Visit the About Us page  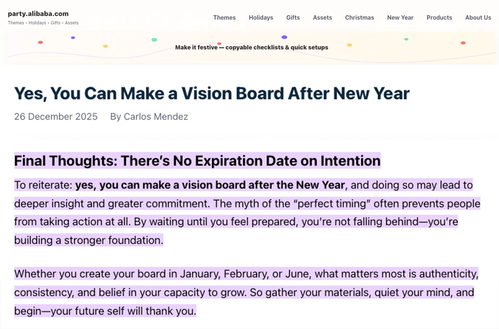pyautogui.click(x=478, y=18)
